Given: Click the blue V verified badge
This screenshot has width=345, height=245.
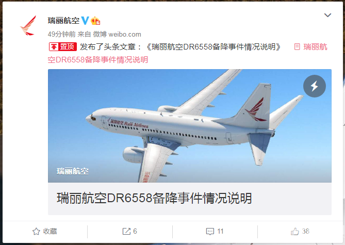Looking at the screenshot, I should coord(85,21).
